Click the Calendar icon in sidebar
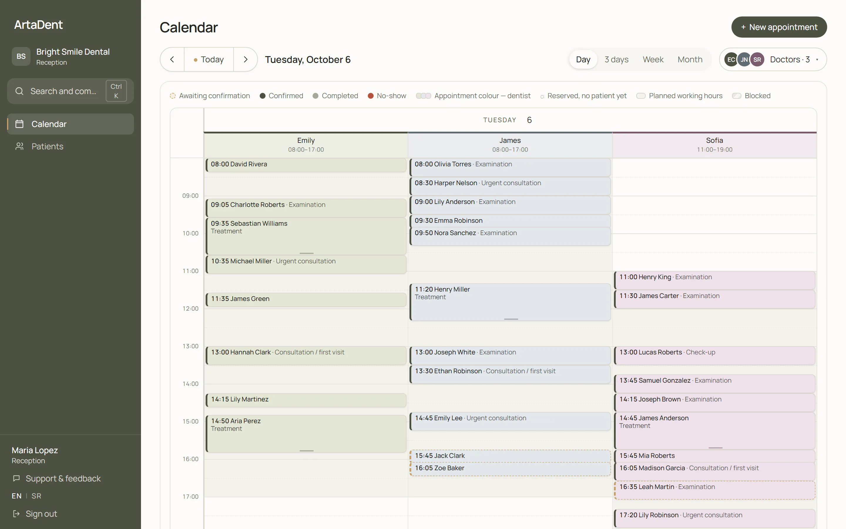846x529 pixels. (19, 124)
